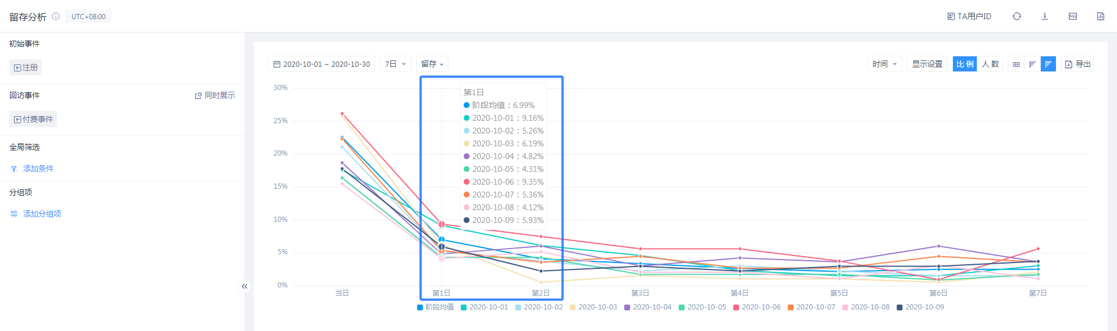Click info icon beside 留存分析 title
The height and width of the screenshot is (331, 1117).
click(x=56, y=16)
